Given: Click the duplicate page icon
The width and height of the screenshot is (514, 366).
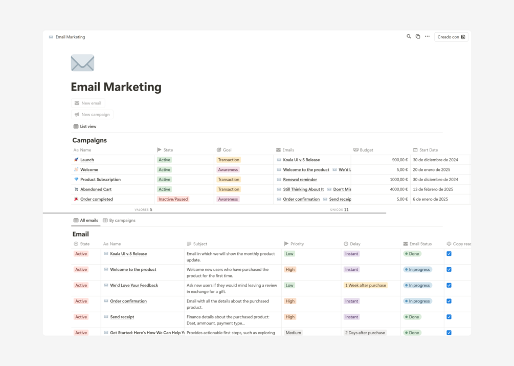Looking at the screenshot, I should pos(418,36).
